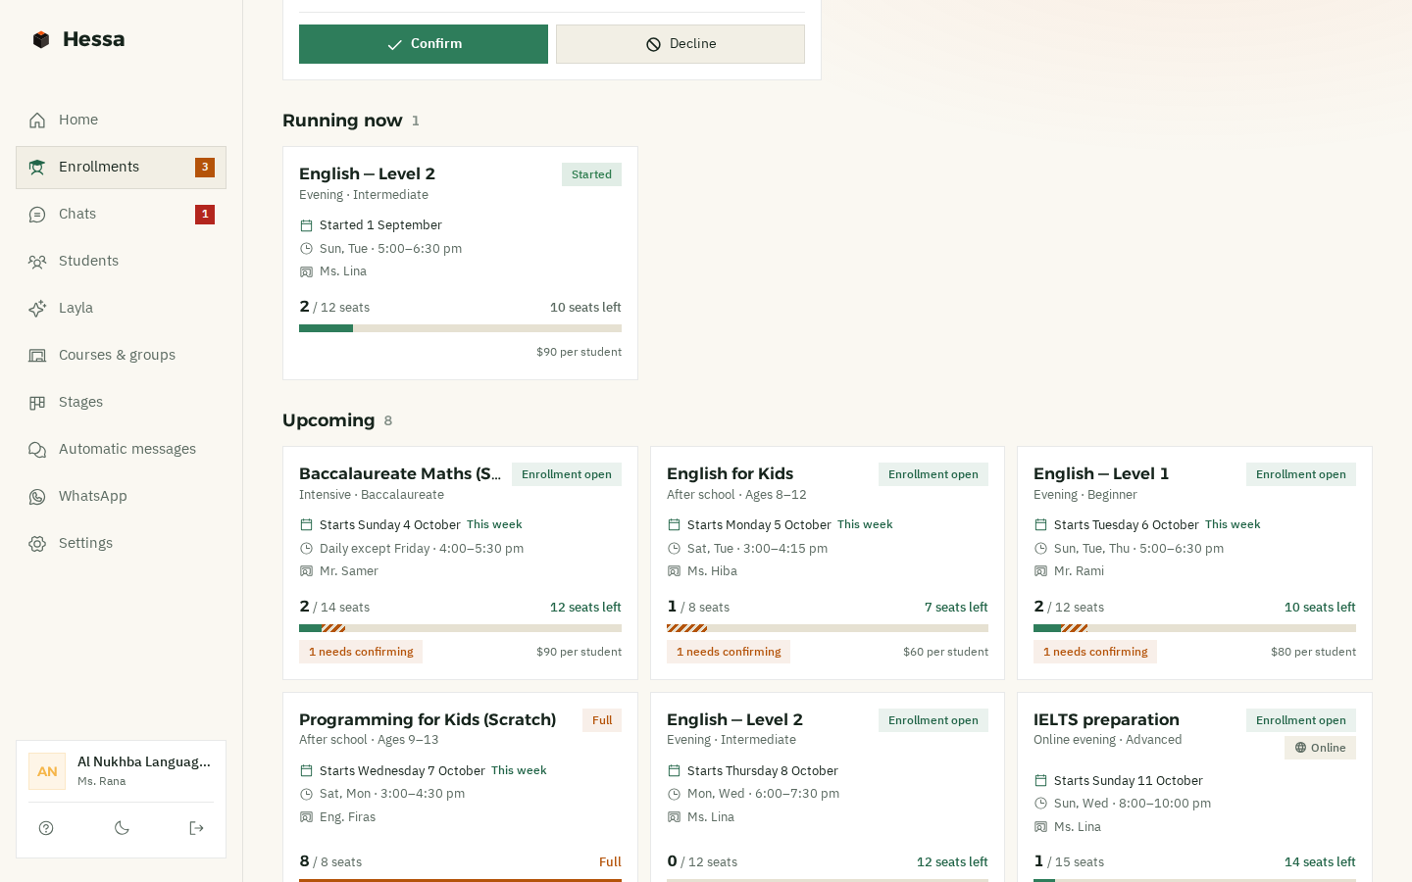1412x882 pixels.
Task: Open the Settings gear icon
Action: coord(37,544)
